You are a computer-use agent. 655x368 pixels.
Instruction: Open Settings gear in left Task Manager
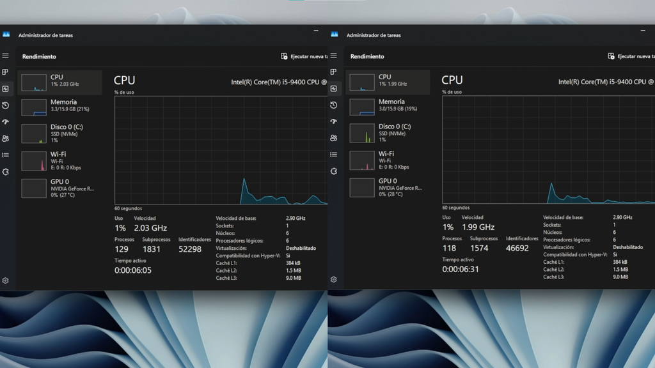[x=5, y=281]
